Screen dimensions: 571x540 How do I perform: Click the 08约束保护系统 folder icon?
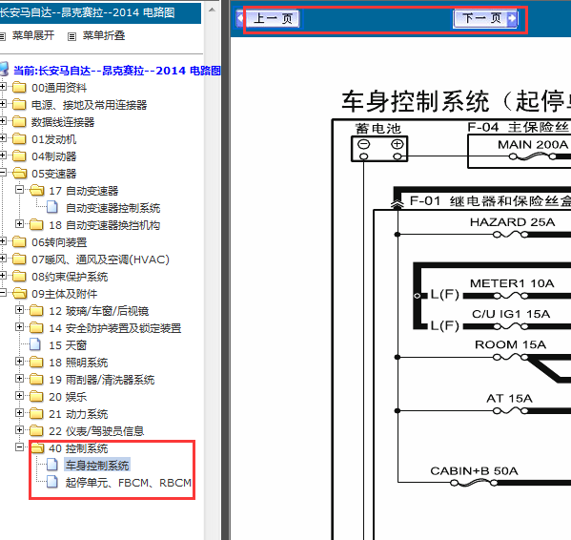(x=19, y=276)
